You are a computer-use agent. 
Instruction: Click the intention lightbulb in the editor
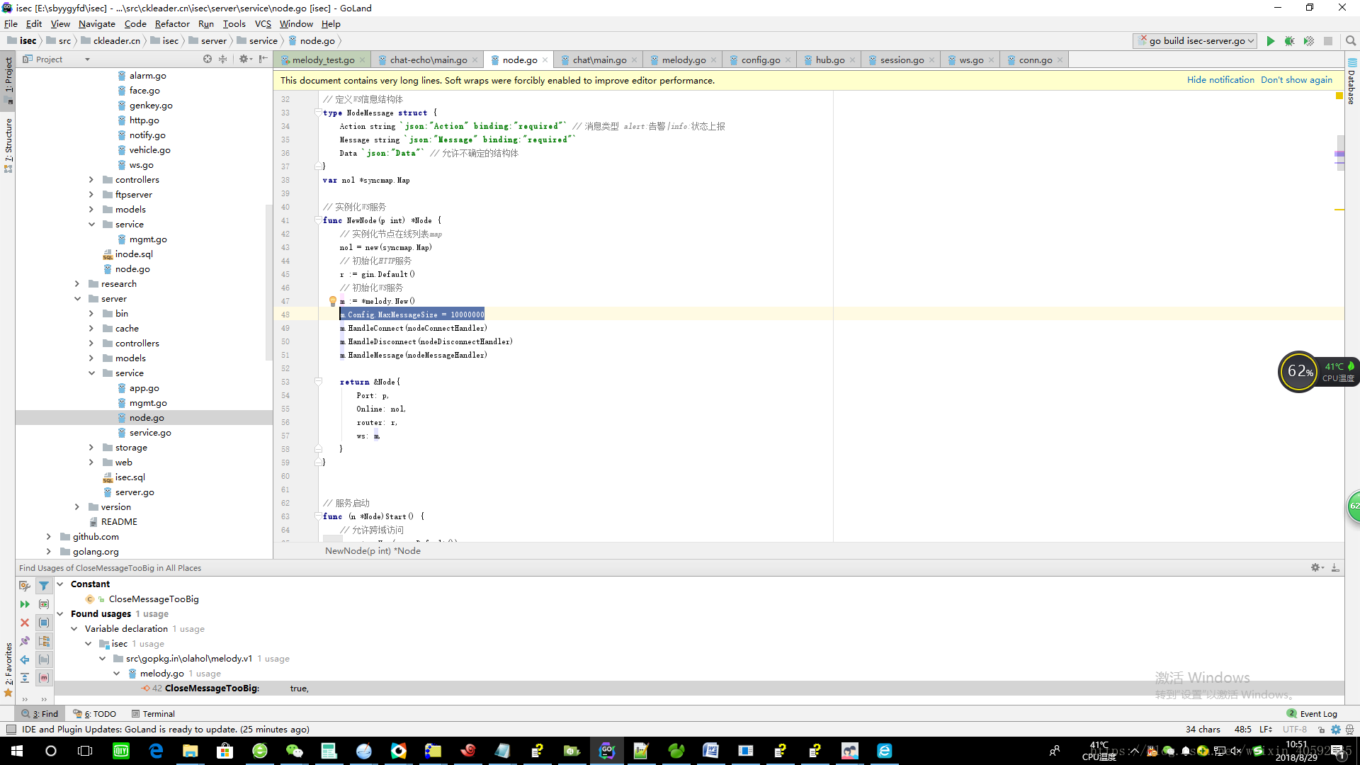coord(332,301)
